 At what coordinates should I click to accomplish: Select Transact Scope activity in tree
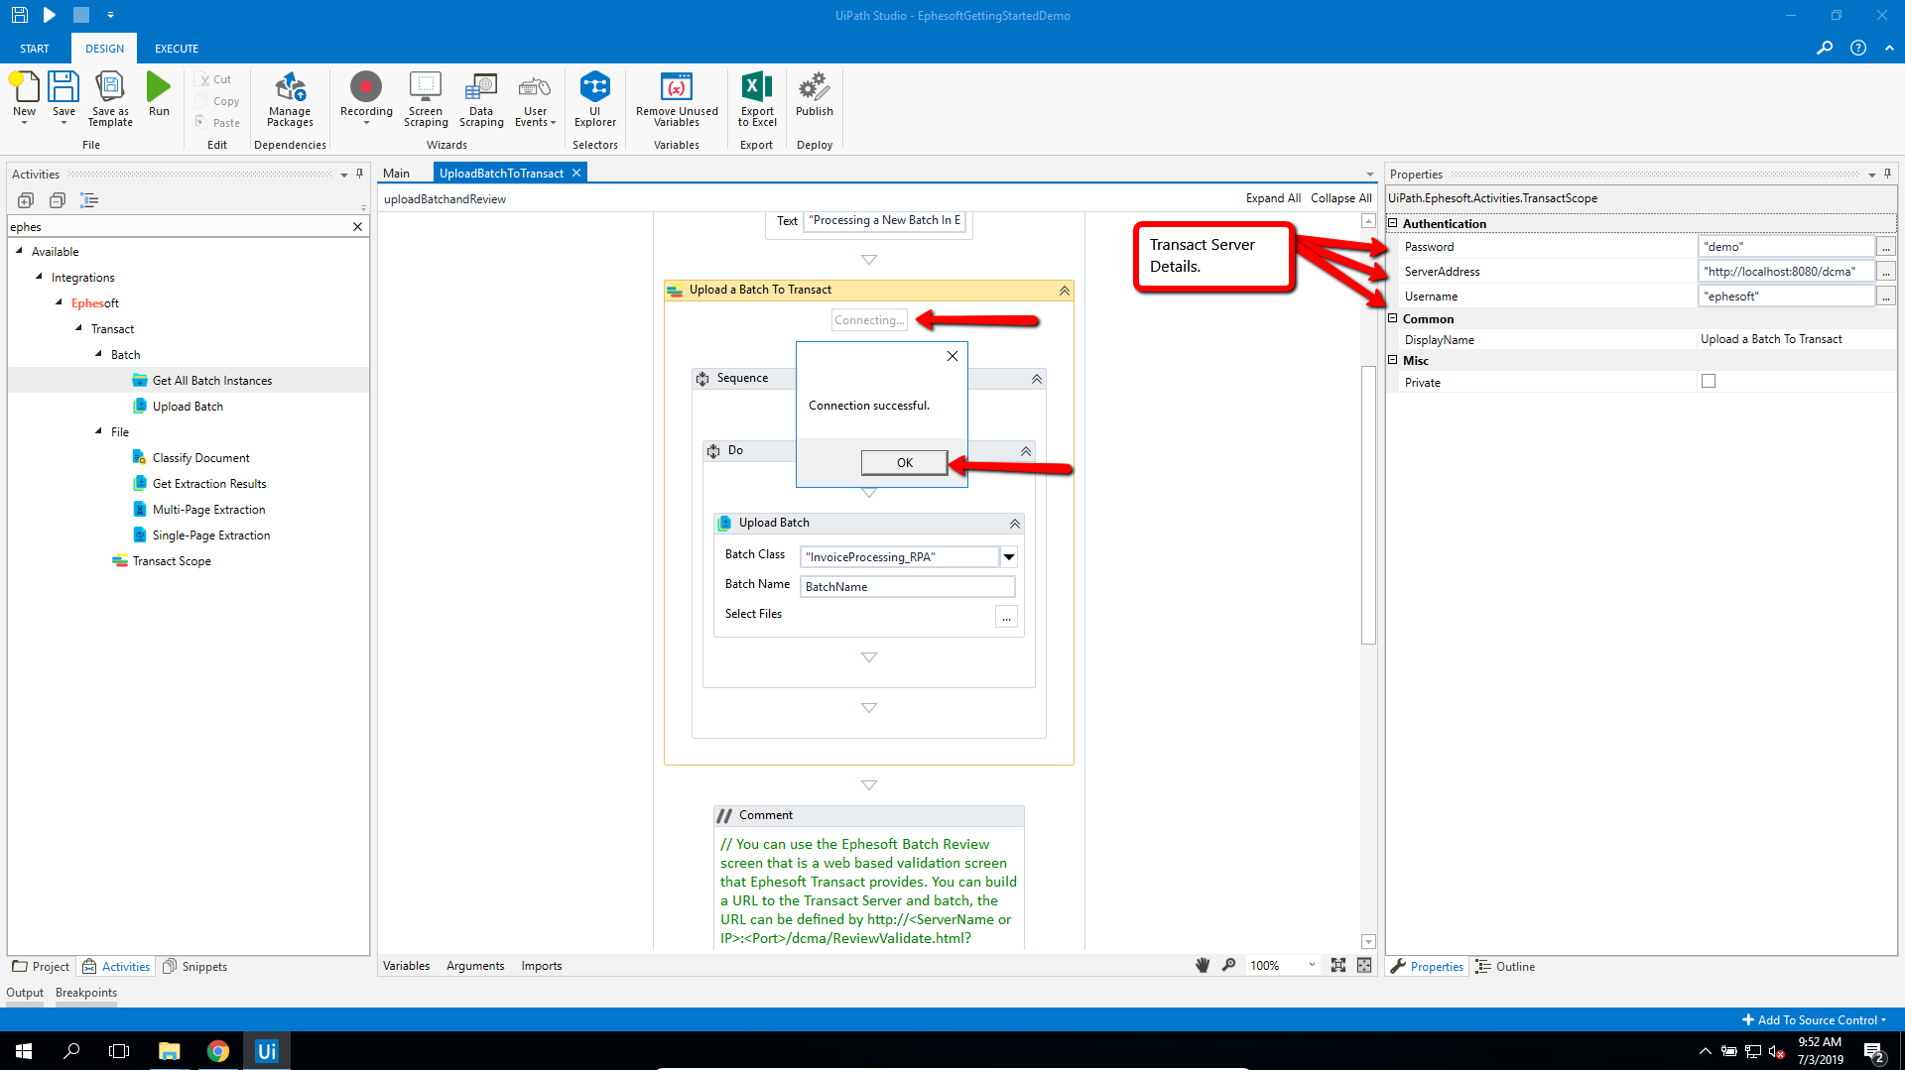(x=171, y=560)
